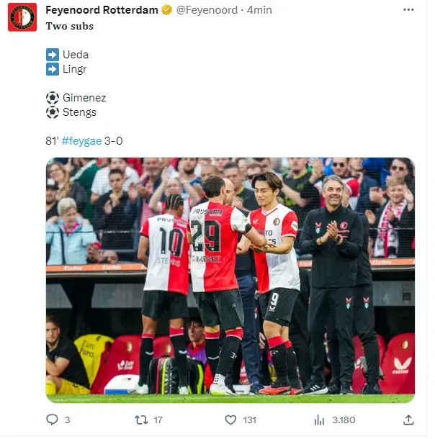Click the tweet text 'Two subs'
Image resolution: width=435 pixels, height=439 pixels.
pyautogui.click(x=69, y=26)
